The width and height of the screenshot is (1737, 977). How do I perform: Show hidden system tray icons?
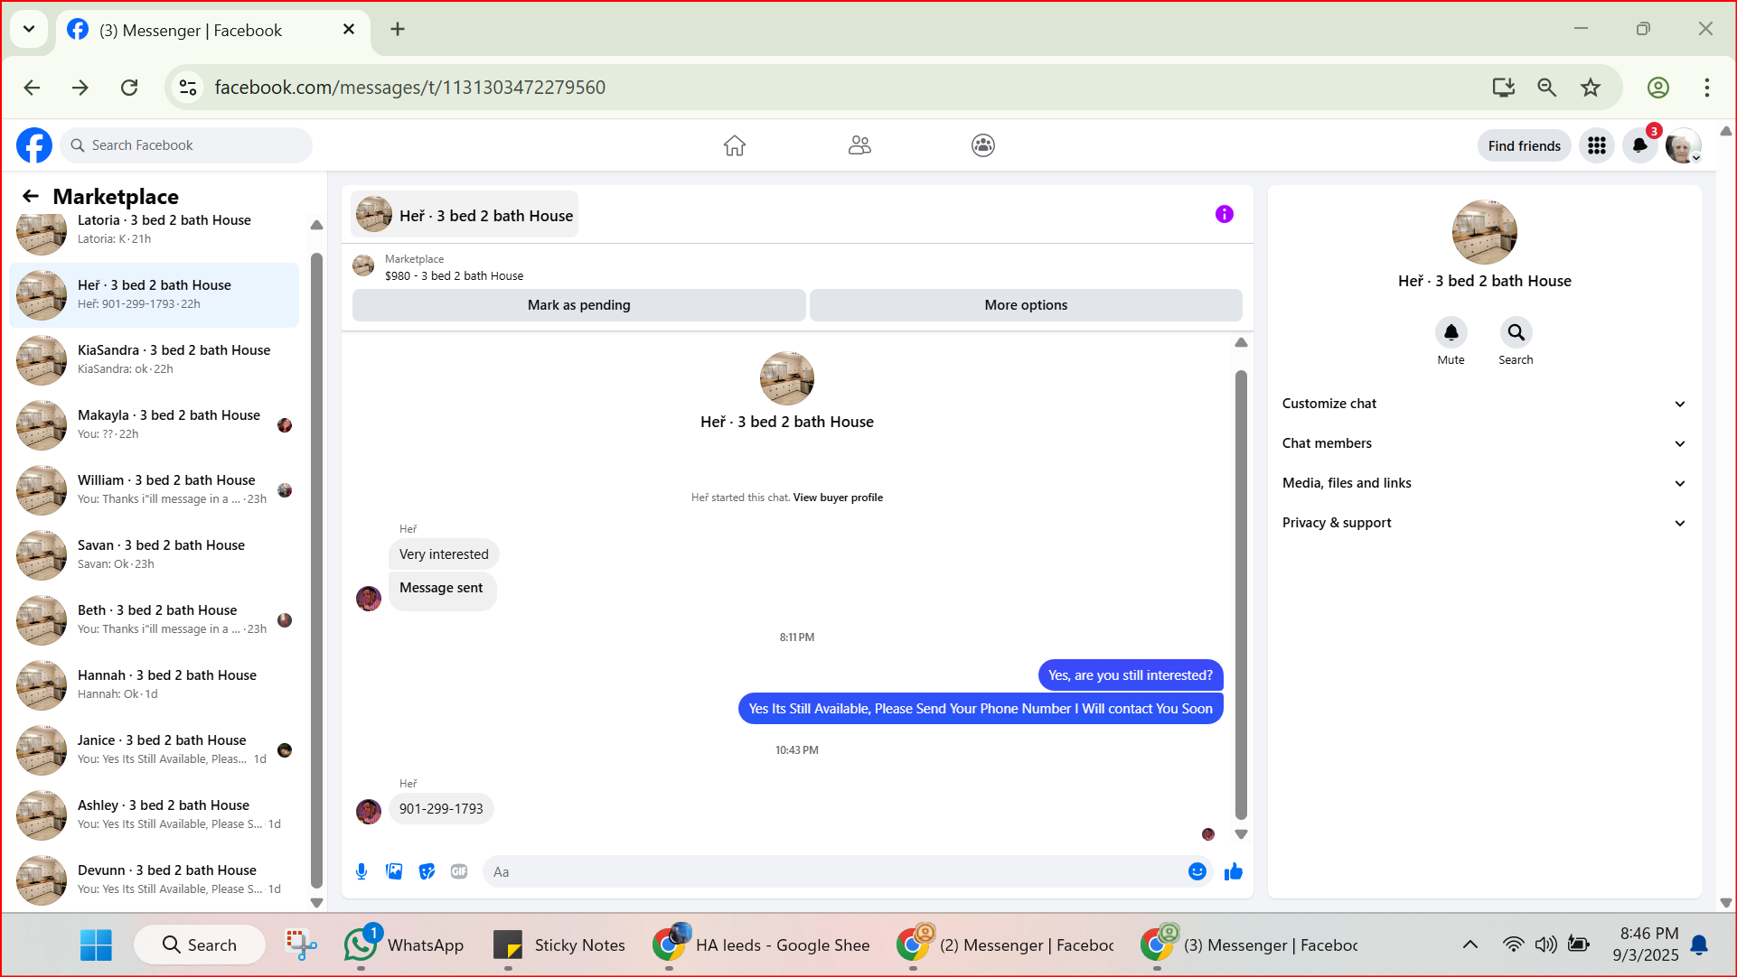click(x=1470, y=944)
